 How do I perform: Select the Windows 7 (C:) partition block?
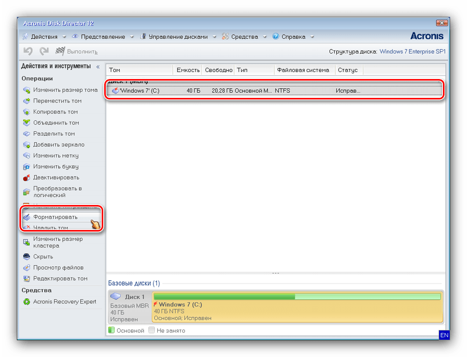(x=297, y=308)
